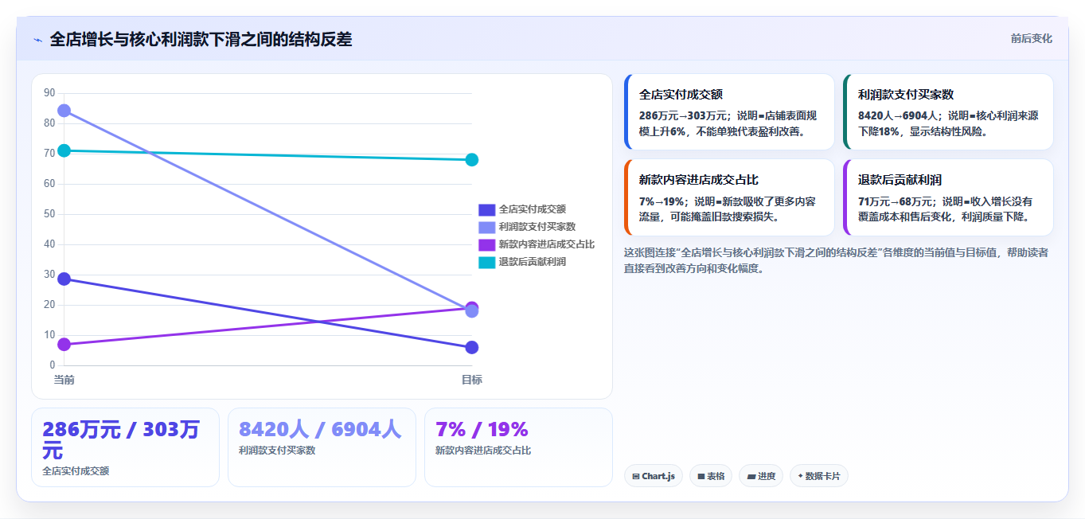
Task: Click the 新款内容进店成交占比 caption under stat value
Action: (x=483, y=451)
